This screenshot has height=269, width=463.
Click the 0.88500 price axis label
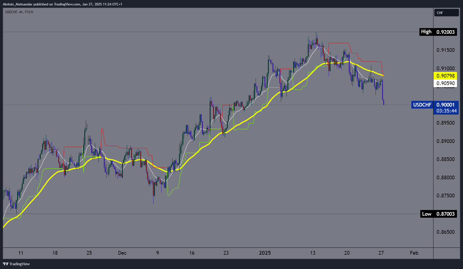coord(446,159)
